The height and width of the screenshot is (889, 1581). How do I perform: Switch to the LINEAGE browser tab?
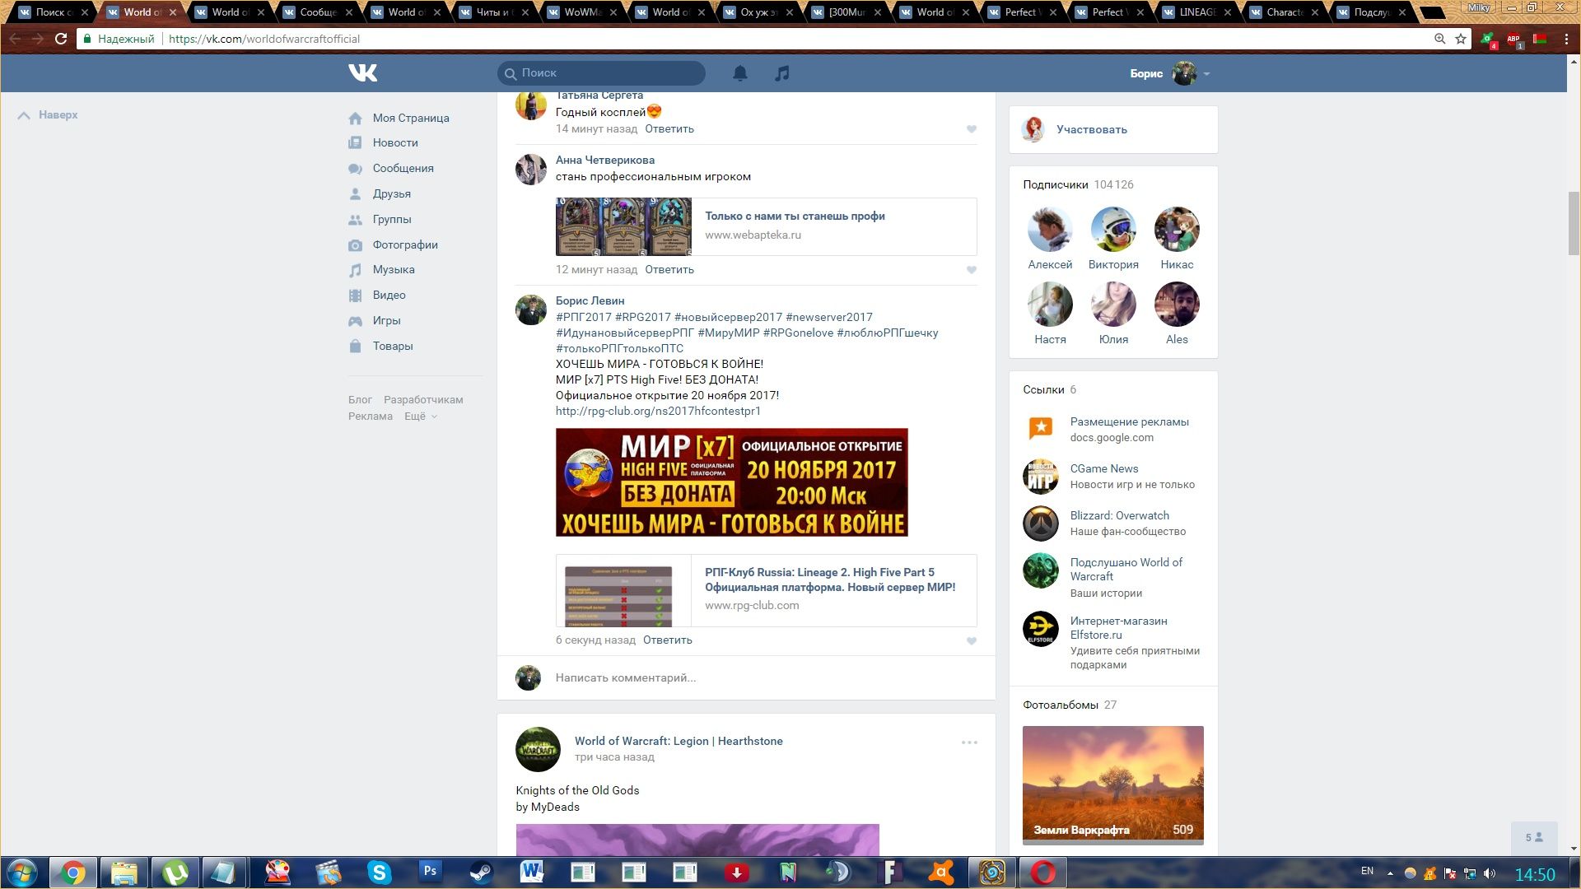coord(1196,12)
